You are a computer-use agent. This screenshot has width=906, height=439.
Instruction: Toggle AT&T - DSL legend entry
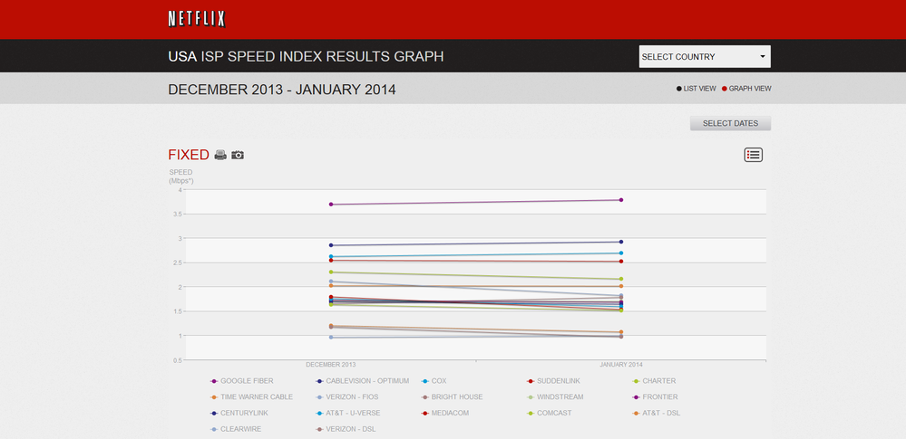656,413
